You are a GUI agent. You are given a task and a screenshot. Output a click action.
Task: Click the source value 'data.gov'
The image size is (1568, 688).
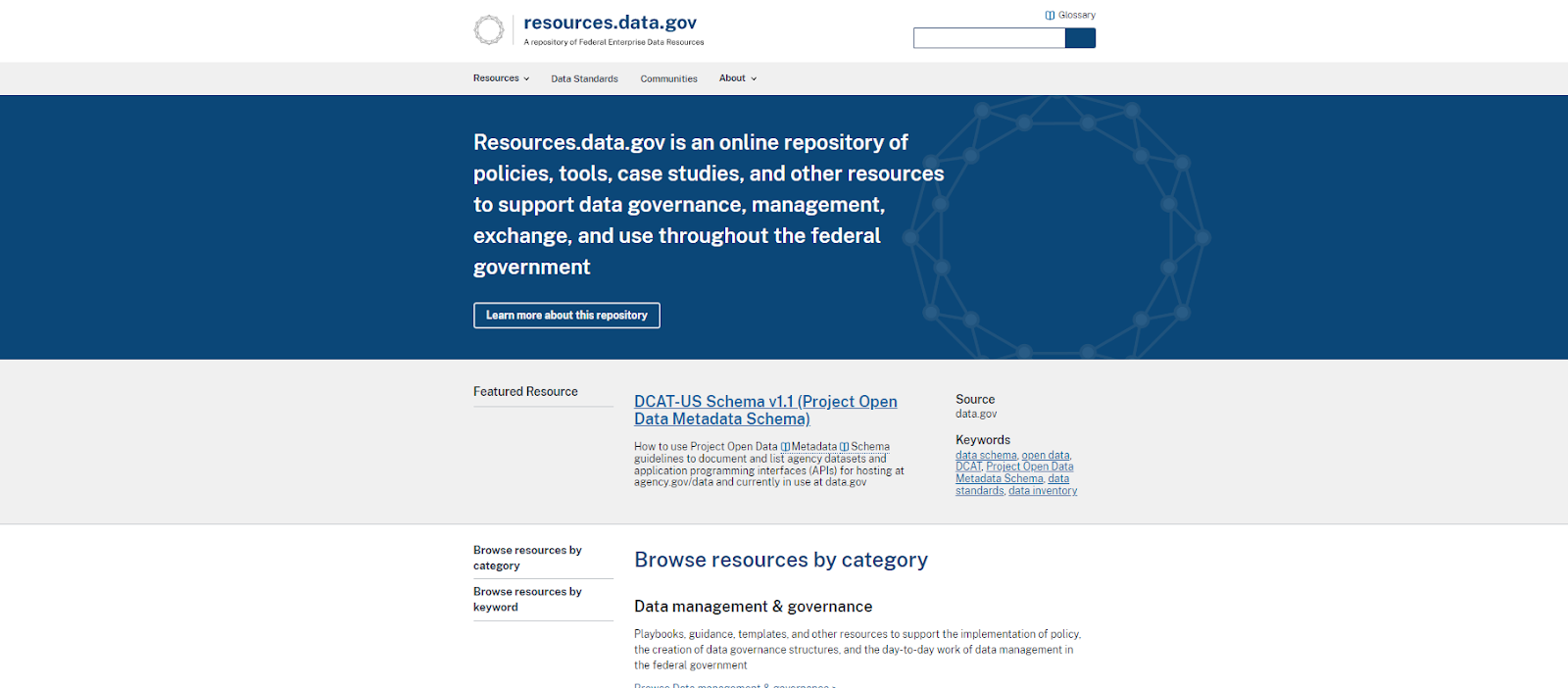[976, 415]
